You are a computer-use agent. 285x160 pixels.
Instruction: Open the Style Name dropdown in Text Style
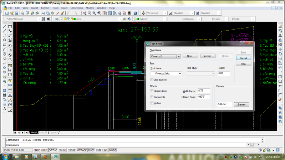point(179,56)
